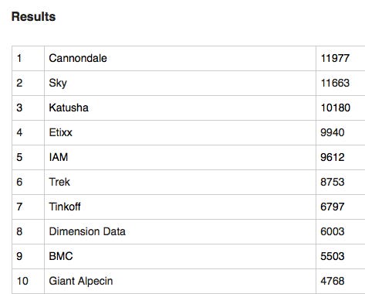Click the 4768 score cell
This screenshot has height=294, width=365.
340,282
